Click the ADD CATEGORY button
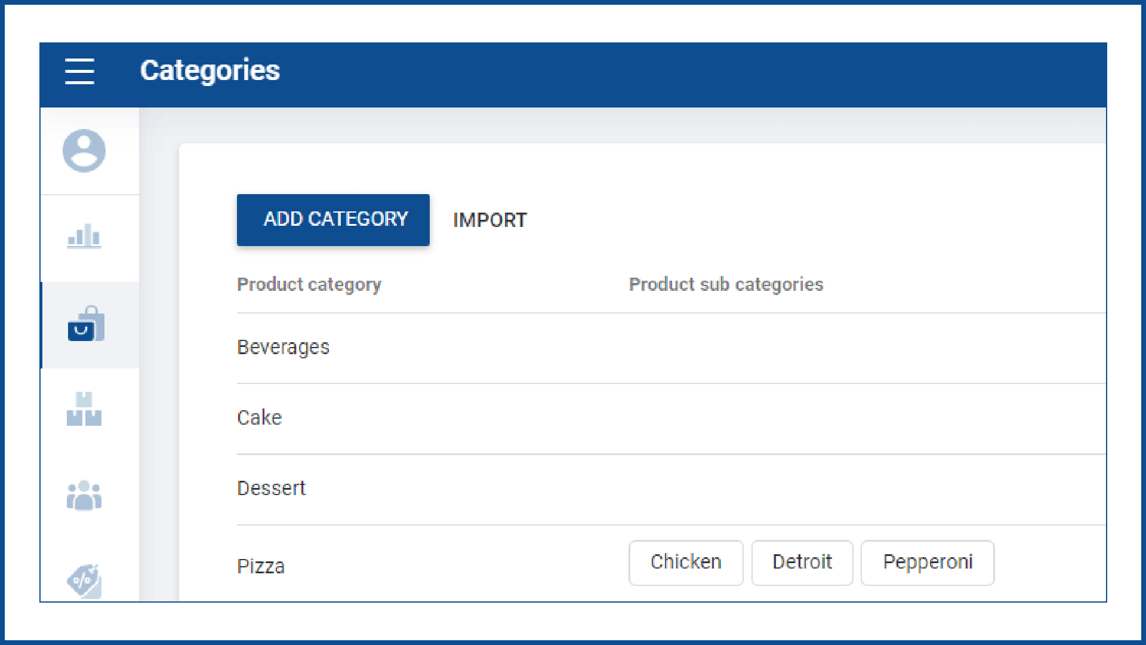 point(333,220)
